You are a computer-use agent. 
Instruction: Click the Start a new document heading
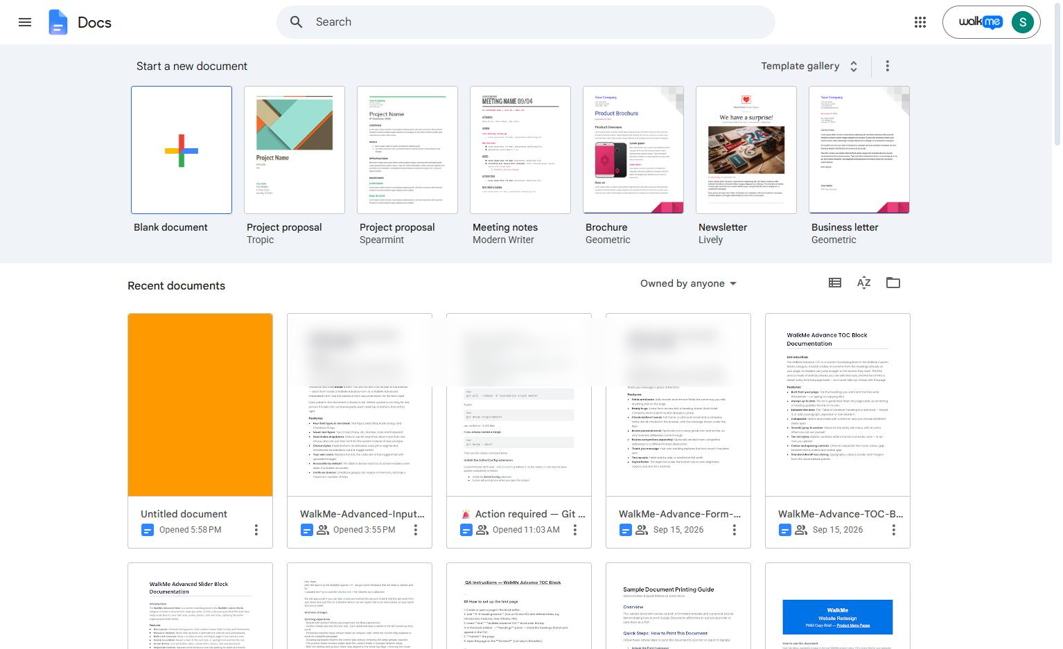192,66
